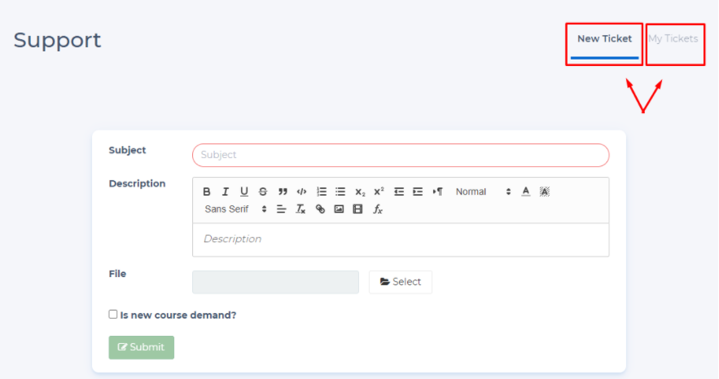
Task: Click the underline formatting icon
Action: (244, 192)
